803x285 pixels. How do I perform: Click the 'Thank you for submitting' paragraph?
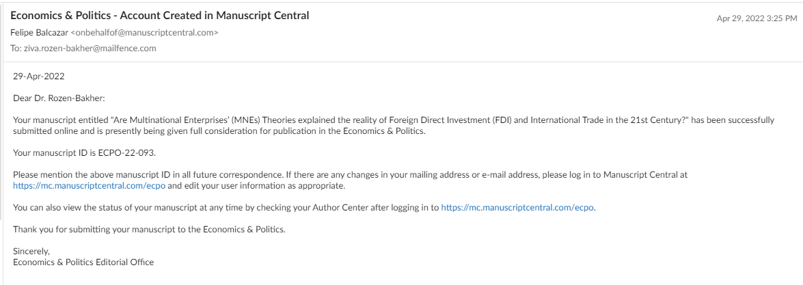149,229
